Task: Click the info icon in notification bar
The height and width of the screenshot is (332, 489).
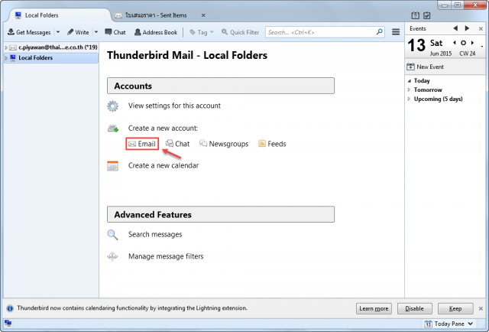Action: [x=10, y=308]
